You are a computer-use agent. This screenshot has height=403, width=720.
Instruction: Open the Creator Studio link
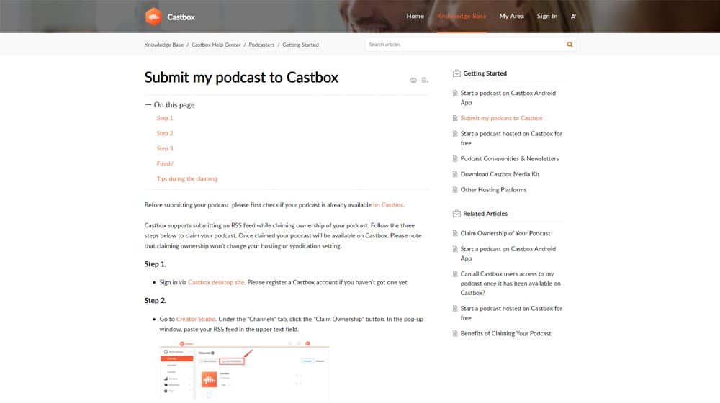(196, 319)
